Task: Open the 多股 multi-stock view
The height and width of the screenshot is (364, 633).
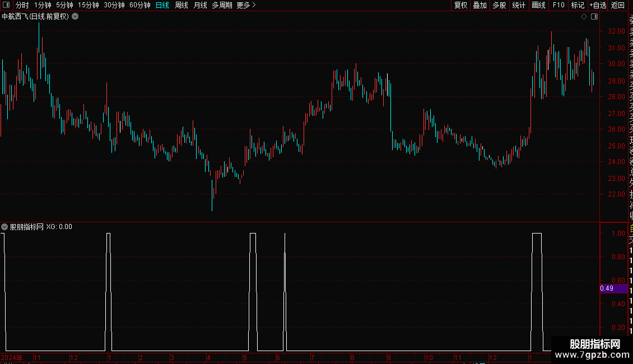Action: tap(499, 5)
